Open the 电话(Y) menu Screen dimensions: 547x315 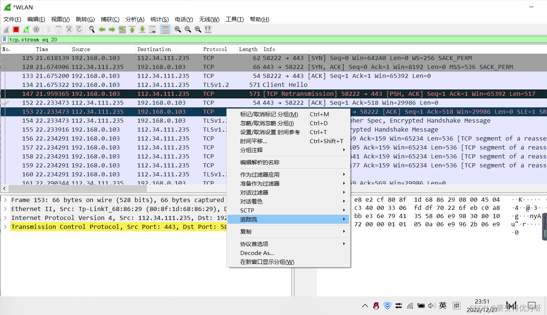[x=184, y=19]
